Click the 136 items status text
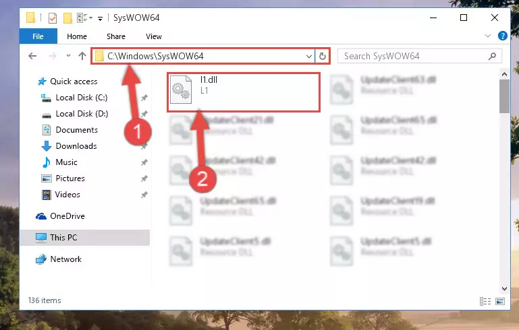This screenshot has width=519, height=330. tap(45, 300)
